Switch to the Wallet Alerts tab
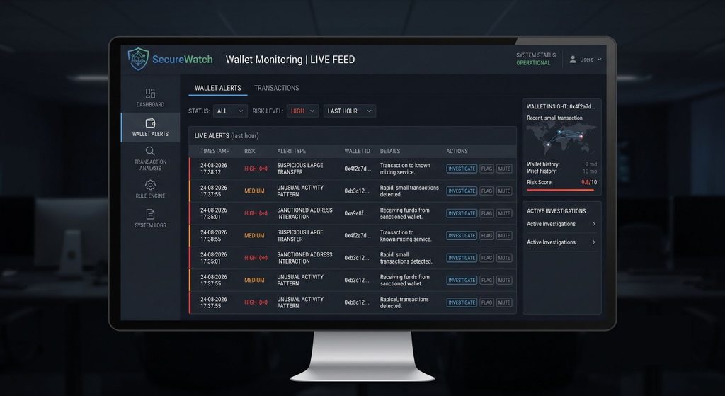725x396 pixels. (218, 88)
